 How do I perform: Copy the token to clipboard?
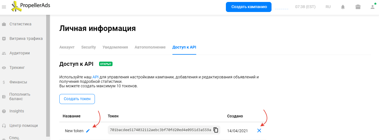point(216,130)
